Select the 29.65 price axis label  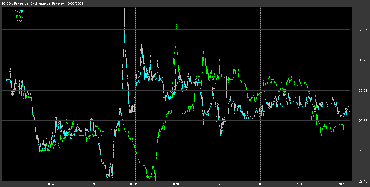coord(363,151)
